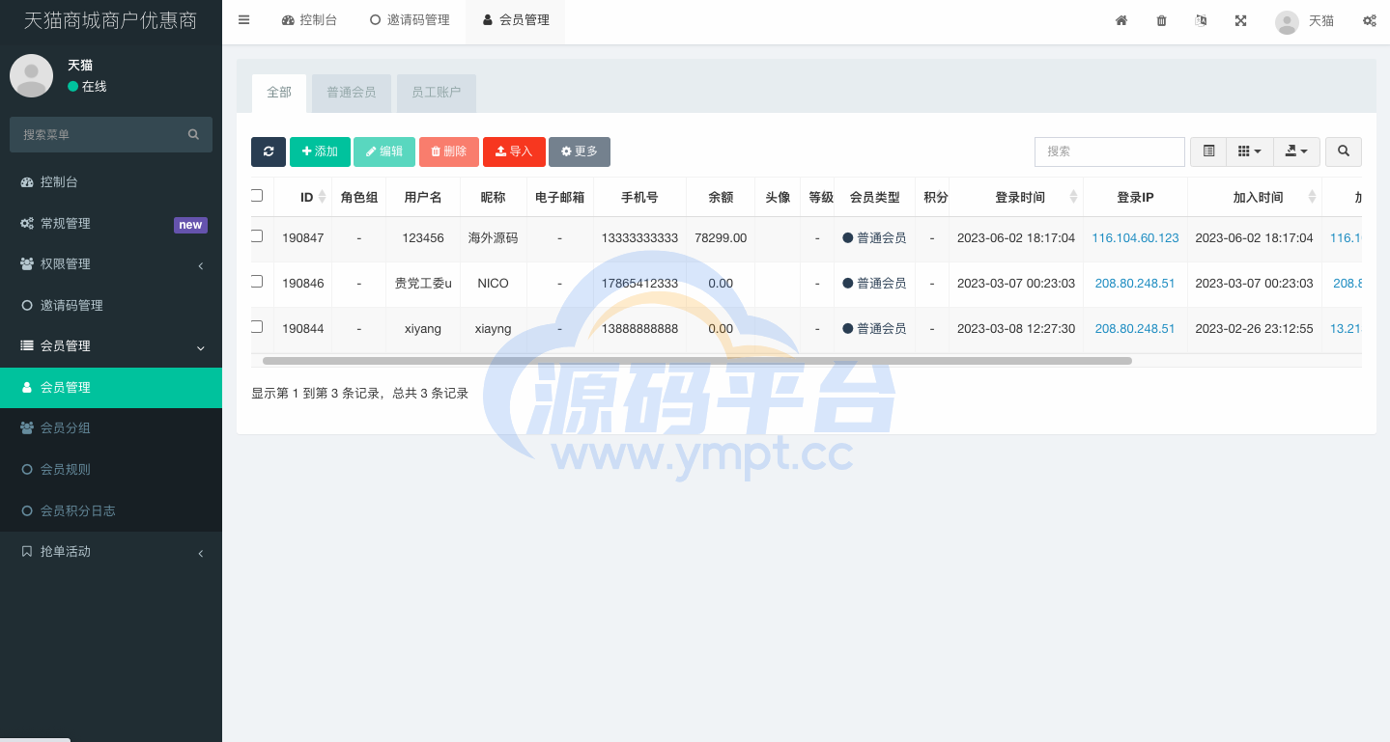Image resolution: width=1390 pixels, height=742 pixels.
Task: Collapse the 会员管理 parent sidebar menu
Action: (x=111, y=345)
